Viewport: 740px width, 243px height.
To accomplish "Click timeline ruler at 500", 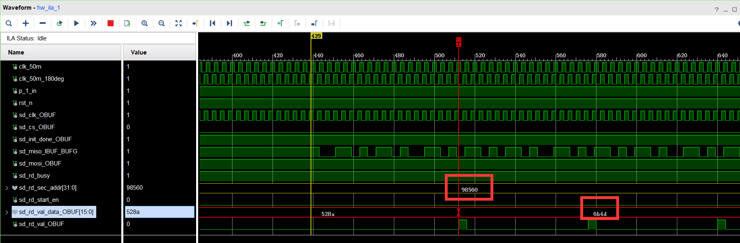I will [440, 55].
